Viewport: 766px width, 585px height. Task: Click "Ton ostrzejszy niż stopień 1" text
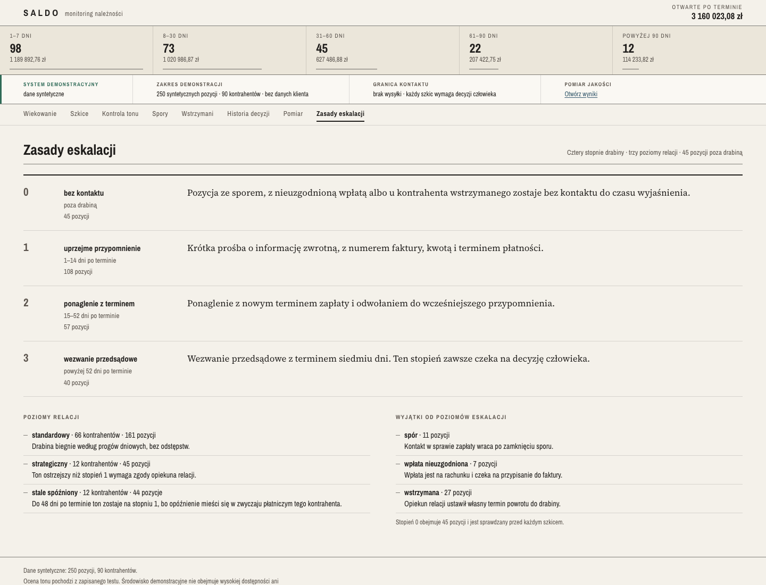pos(114,475)
